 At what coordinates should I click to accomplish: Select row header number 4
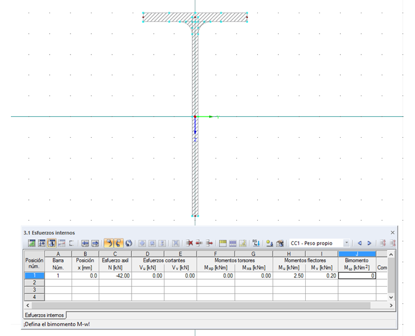tap(34, 297)
